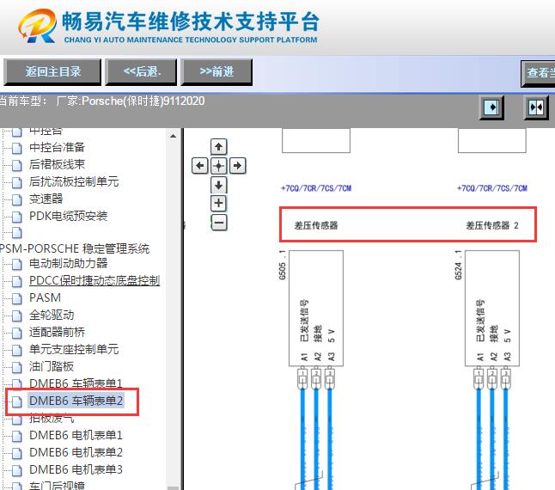555x490 pixels.
Task: Click the G505 sensor component box
Action: coord(316,309)
